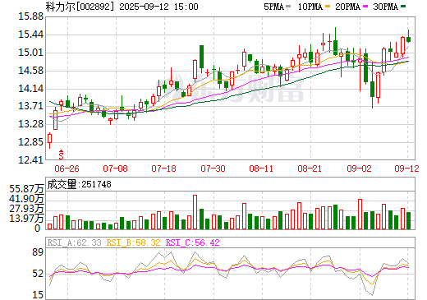Viewport: 427px width, 300px height.
Task: Click the 30PMA green legend swatch
Action: click(x=403, y=7)
